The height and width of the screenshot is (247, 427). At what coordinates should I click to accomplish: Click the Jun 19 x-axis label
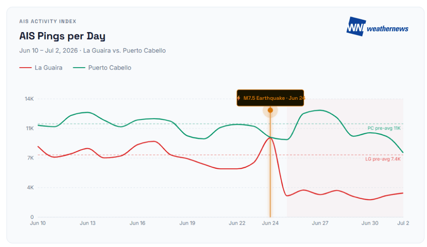click(188, 223)
